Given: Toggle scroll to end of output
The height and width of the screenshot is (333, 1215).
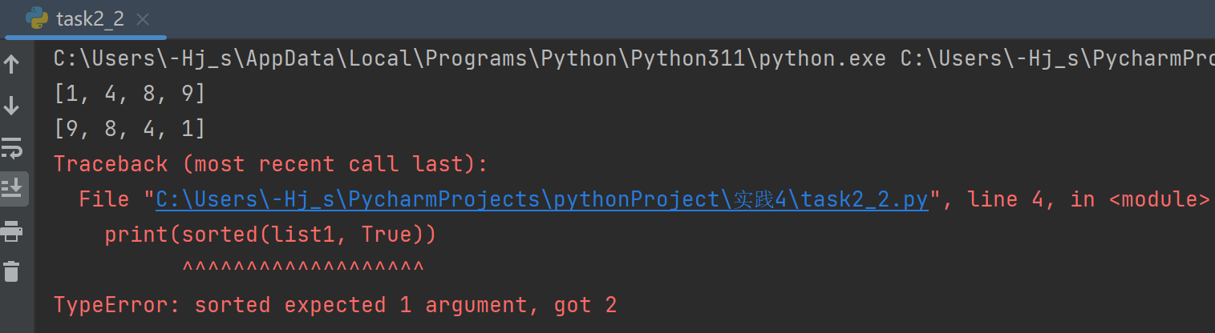Looking at the screenshot, I should click(12, 189).
